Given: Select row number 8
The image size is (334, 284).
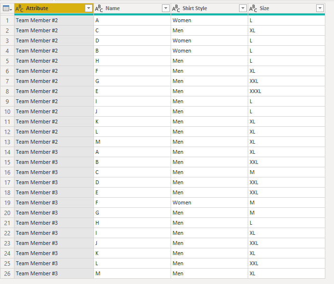Looking at the screenshot, I should (7, 92).
